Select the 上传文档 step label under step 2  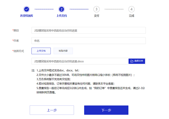tap(62, 16)
